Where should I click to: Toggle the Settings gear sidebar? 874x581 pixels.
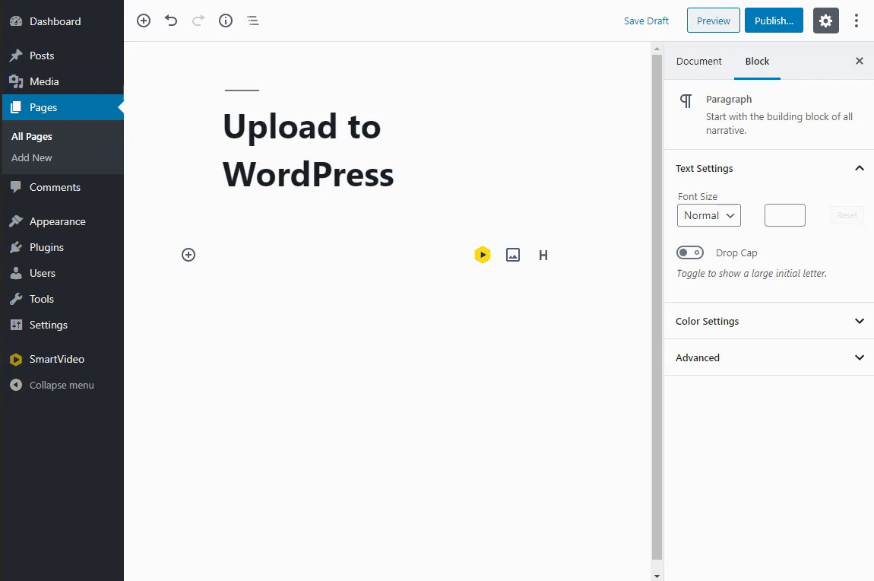[x=825, y=21]
